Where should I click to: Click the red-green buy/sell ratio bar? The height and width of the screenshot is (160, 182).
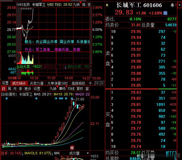click(141, 89)
